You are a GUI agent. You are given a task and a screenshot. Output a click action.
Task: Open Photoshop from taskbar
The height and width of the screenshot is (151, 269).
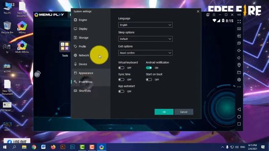click(x=72, y=147)
